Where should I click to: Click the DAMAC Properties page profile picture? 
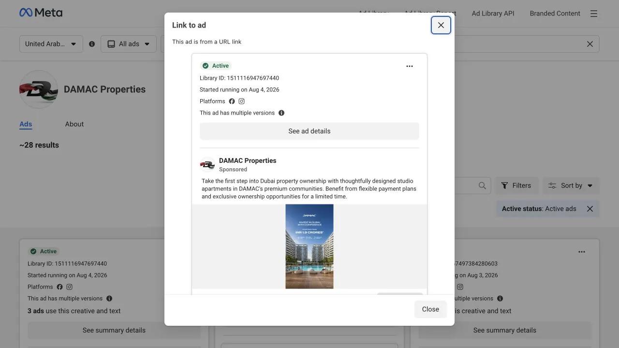click(x=39, y=89)
